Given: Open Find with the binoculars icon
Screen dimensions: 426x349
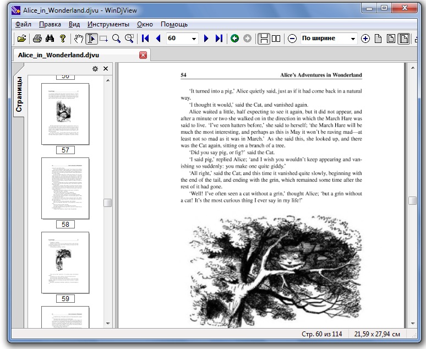Looking at the screenshot, I should coord(50,39).
